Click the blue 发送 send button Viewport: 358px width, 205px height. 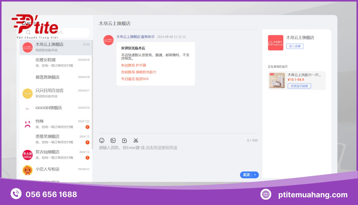click(x=246, y=175)
